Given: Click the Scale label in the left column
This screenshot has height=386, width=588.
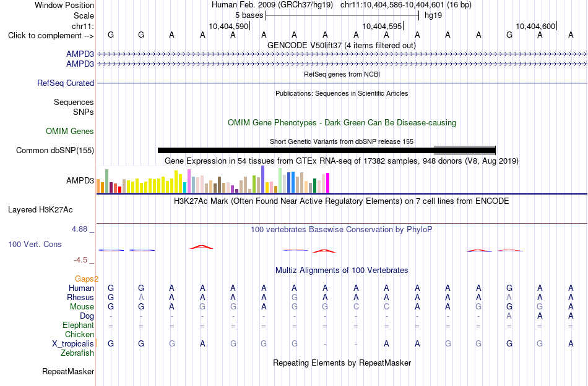Looking at the screenshot, I should tap(84, 15).
